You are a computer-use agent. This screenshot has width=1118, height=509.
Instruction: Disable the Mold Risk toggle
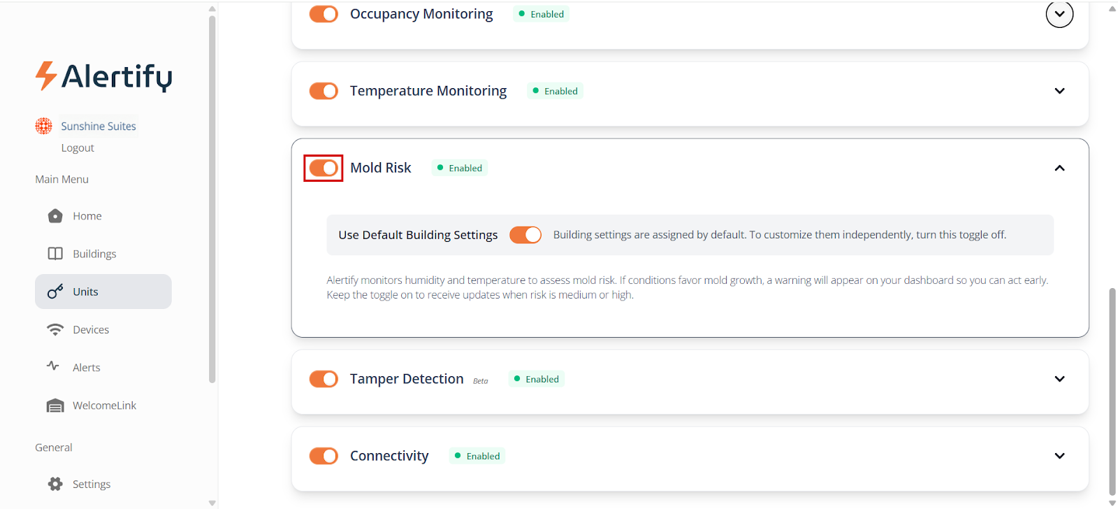tap(324, 168)
